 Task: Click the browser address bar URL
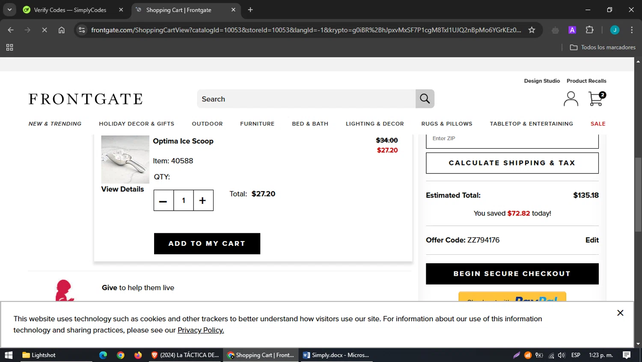tap(306, 30)
